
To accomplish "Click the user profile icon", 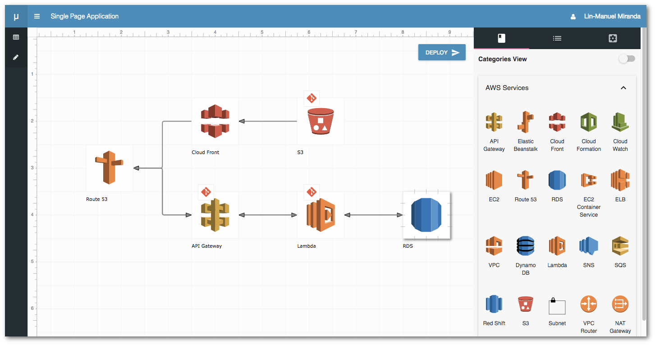I will (573, 17).
